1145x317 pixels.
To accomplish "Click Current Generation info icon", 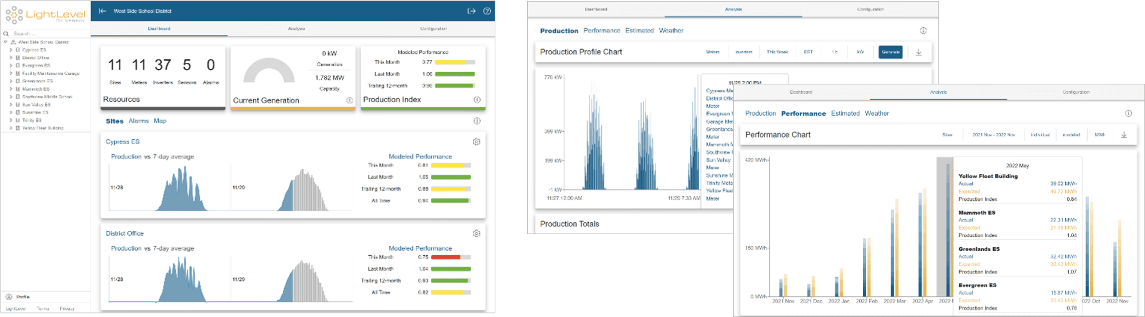I will click(349, 101).
